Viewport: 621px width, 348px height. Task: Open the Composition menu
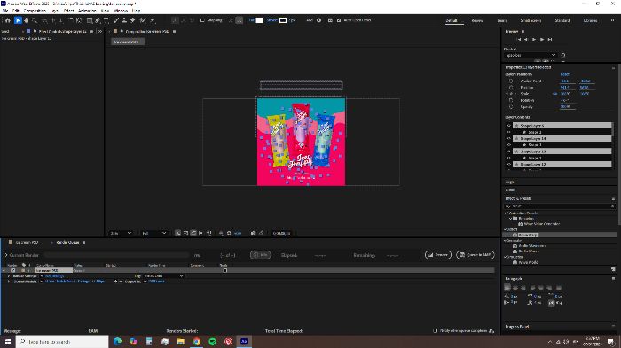[x=35, y=11]
